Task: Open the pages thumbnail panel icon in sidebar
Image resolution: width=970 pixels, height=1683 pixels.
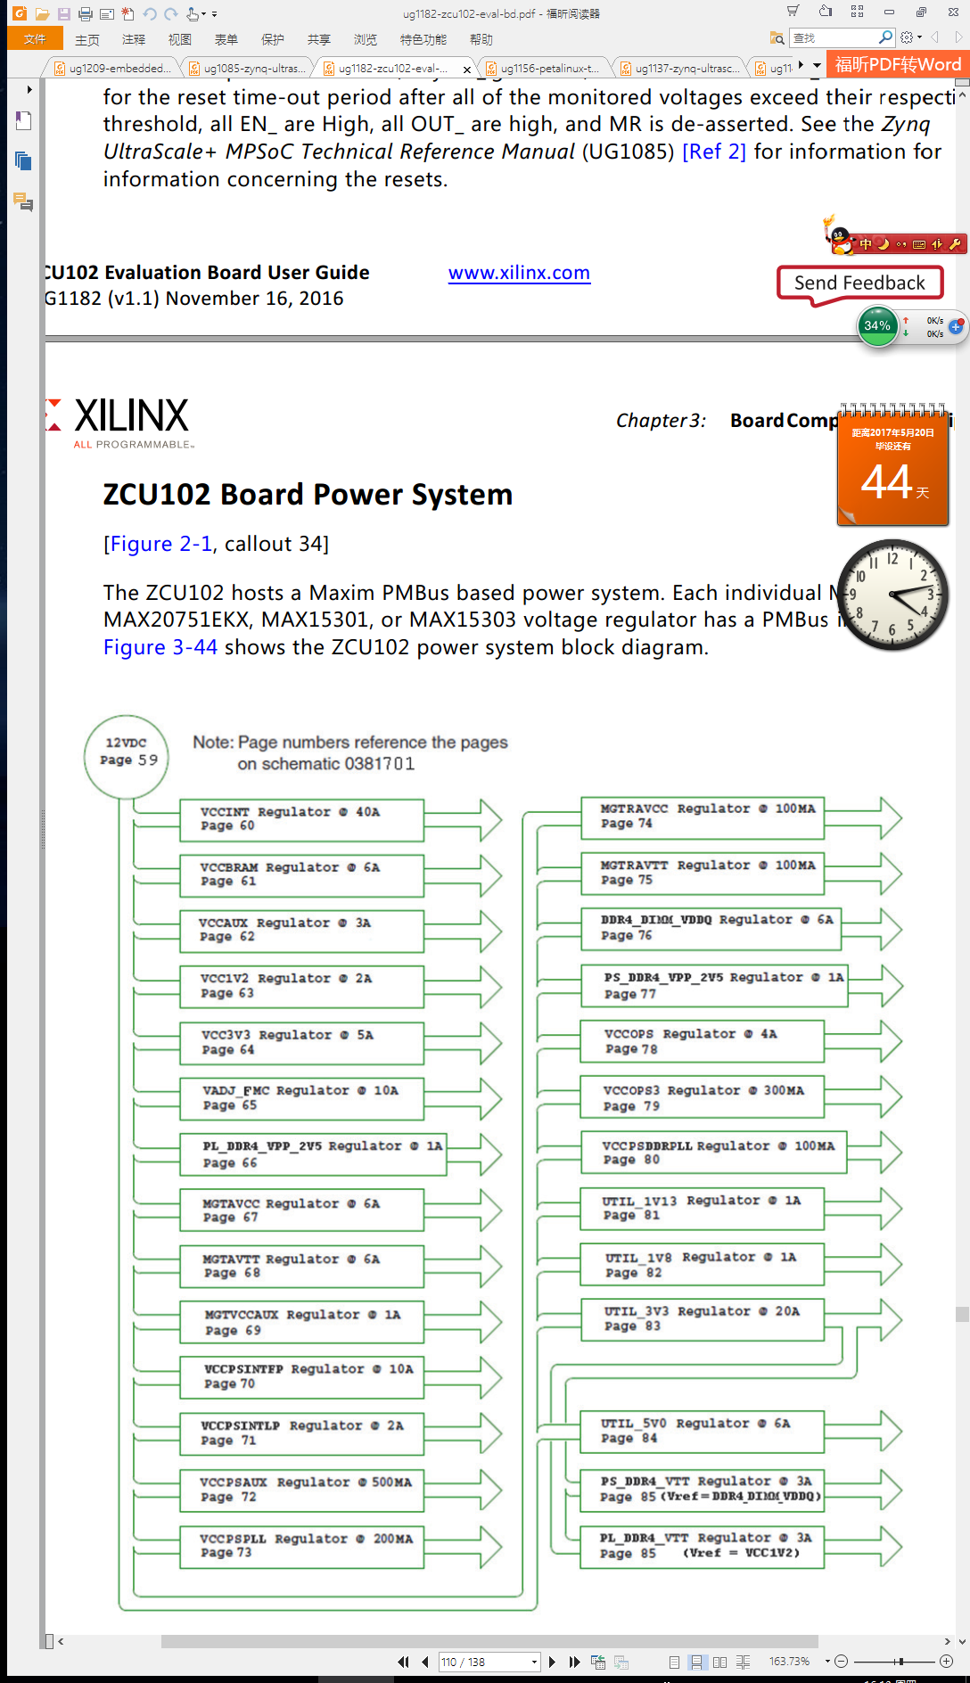Action: pos(24,161)
